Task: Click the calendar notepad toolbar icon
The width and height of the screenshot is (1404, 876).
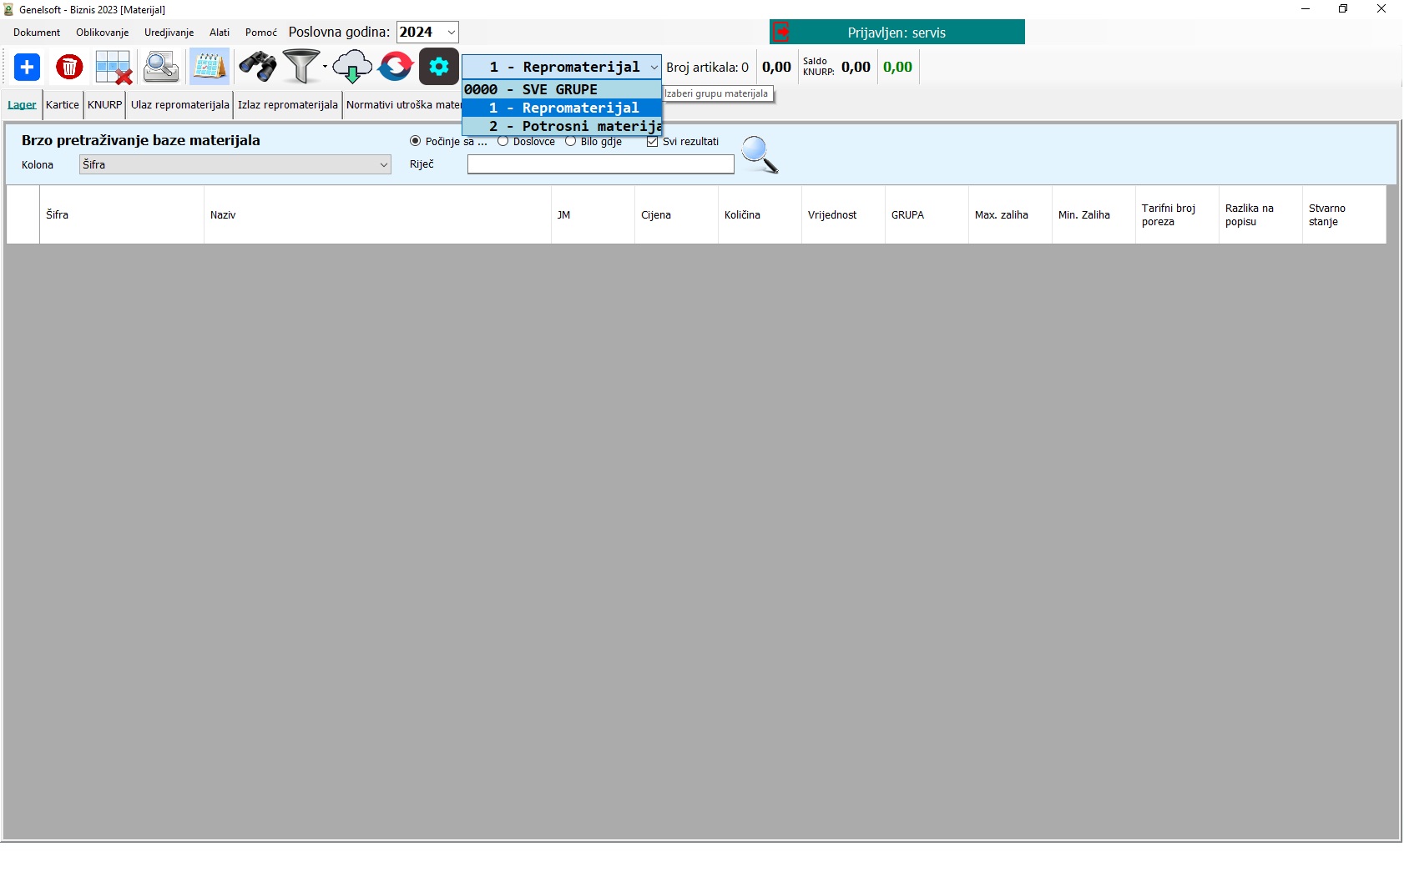Action: tap(210, 67)
